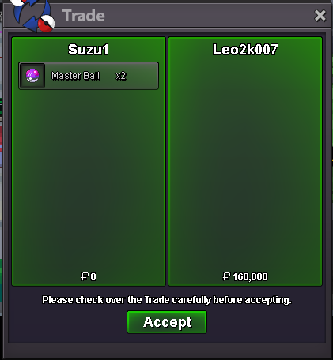333x360 pixels.
Task: Click the empty right side of Master Ball row
Action: [x=142, y=76]
